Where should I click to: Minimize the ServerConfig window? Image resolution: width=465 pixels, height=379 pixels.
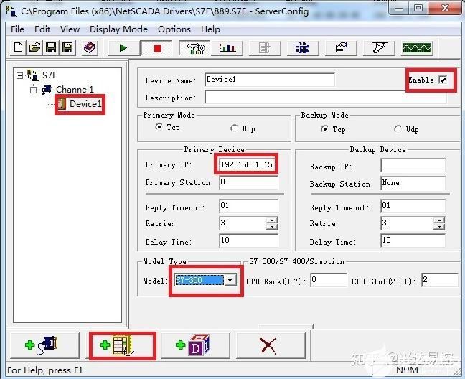(x=399, y=9)
